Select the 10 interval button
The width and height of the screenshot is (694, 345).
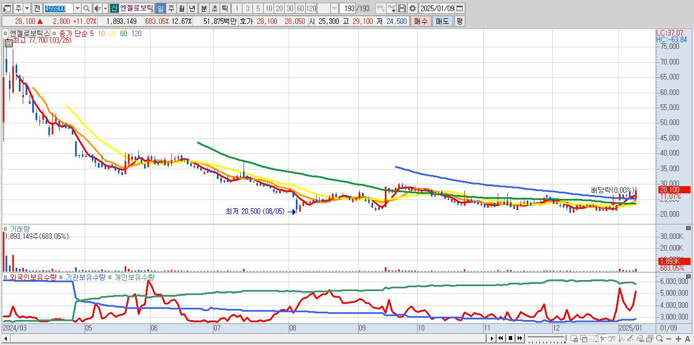268,8
